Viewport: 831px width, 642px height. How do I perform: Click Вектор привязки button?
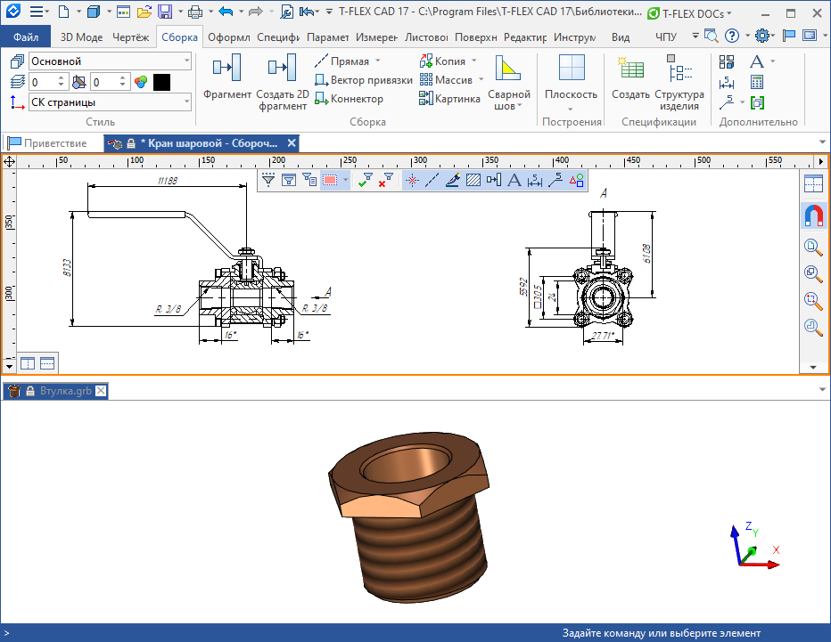pos(364,80)
